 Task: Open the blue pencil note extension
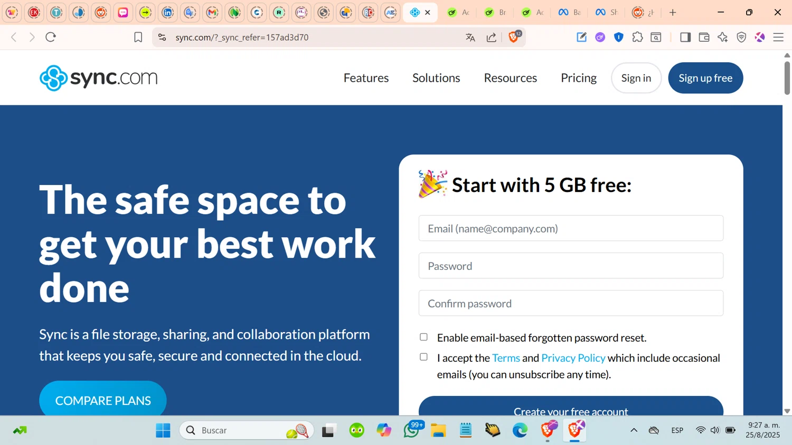[581, 37]
